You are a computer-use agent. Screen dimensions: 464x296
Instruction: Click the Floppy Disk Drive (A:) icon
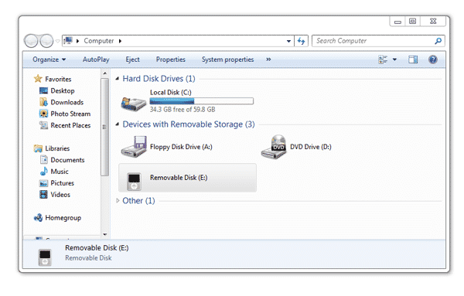(x=134, y=146)
